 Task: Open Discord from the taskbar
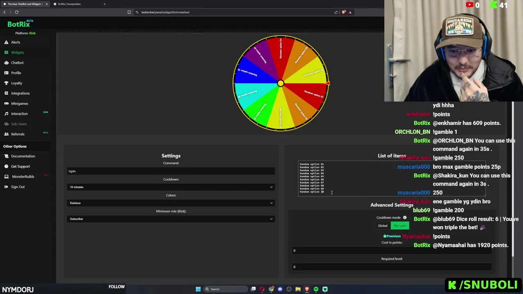[x=280, y=289]
